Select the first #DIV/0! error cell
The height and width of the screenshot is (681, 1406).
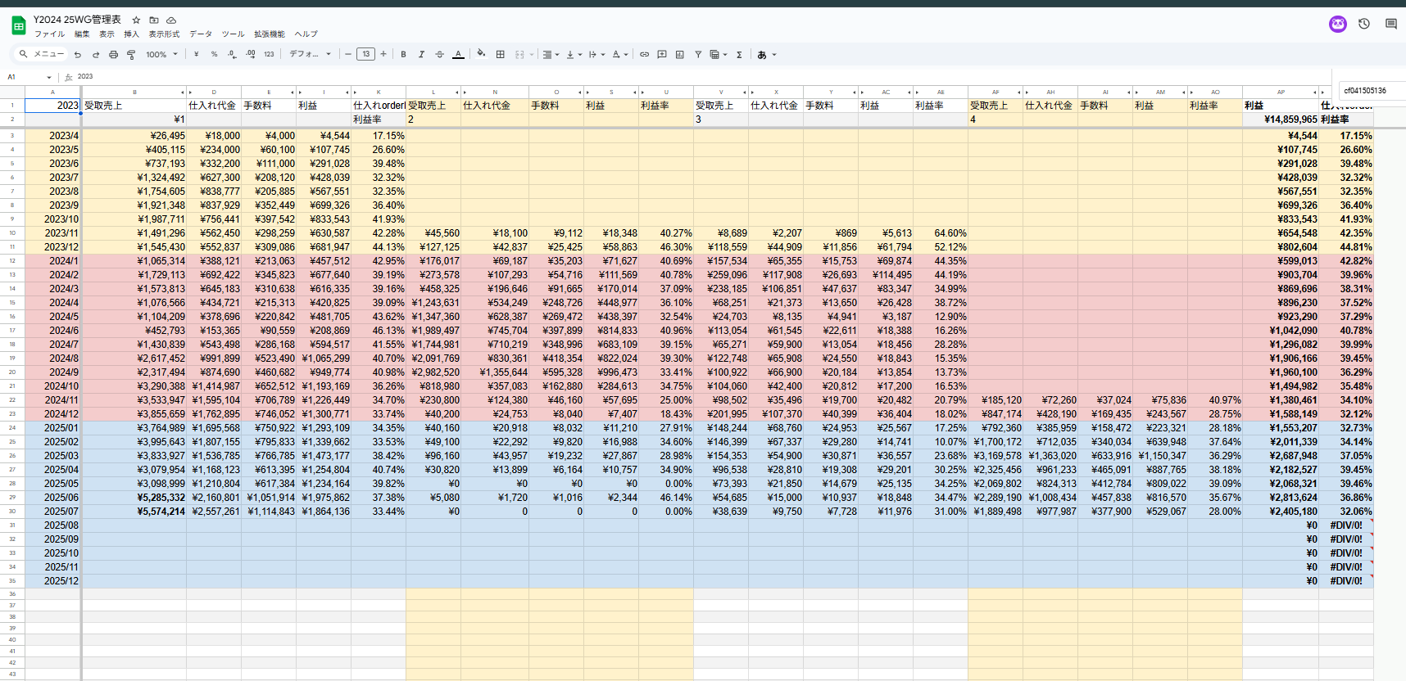1346,525
